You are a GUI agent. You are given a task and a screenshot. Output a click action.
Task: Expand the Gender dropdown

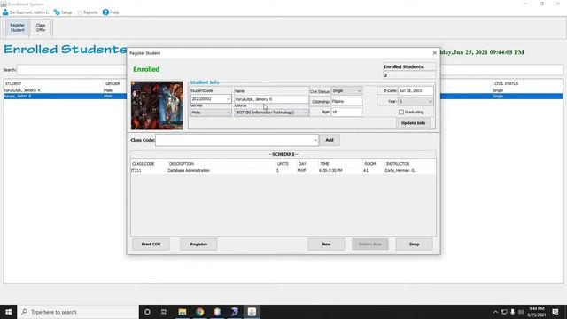229,113
